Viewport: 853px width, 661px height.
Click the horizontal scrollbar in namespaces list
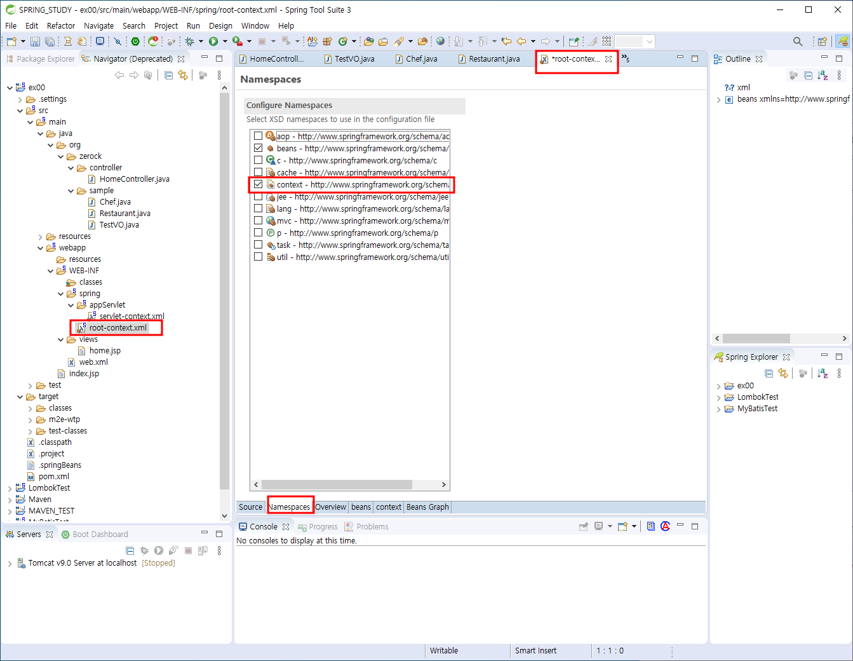click(x=337, y=484)
